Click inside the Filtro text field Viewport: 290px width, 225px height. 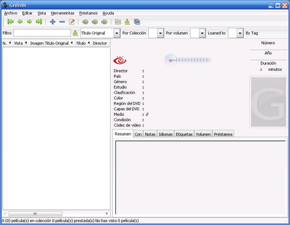click(42, 33)
